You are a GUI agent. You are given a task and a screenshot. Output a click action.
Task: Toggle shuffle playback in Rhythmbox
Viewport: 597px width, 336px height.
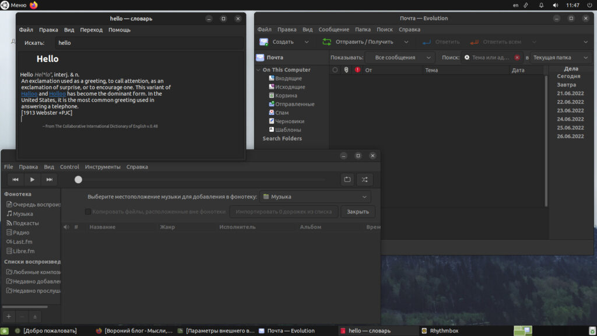(364, 180)
